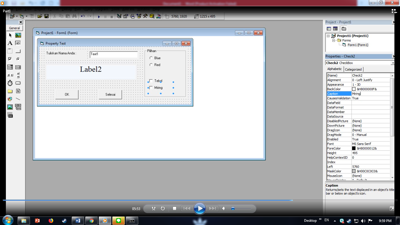Image resolution: width=400 pixels, height=225 pixels.
Task: Select the Line tool in the toolbox
Action: tap(18, 99)
